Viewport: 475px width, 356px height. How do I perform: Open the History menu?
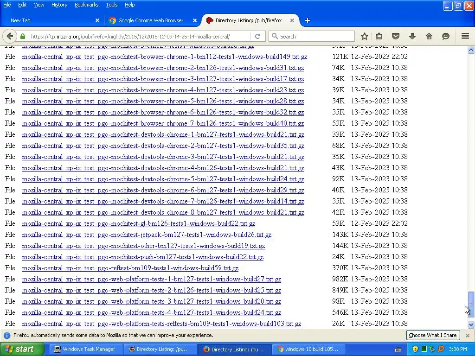pyautogui.click(x=59, y=5)
